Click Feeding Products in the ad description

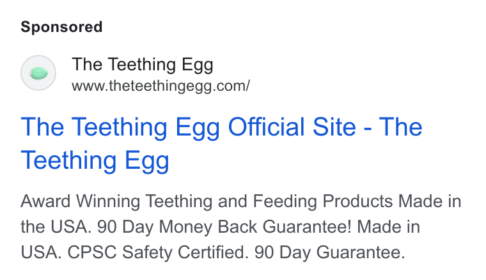pyautogui.click(x=323, y=201)
